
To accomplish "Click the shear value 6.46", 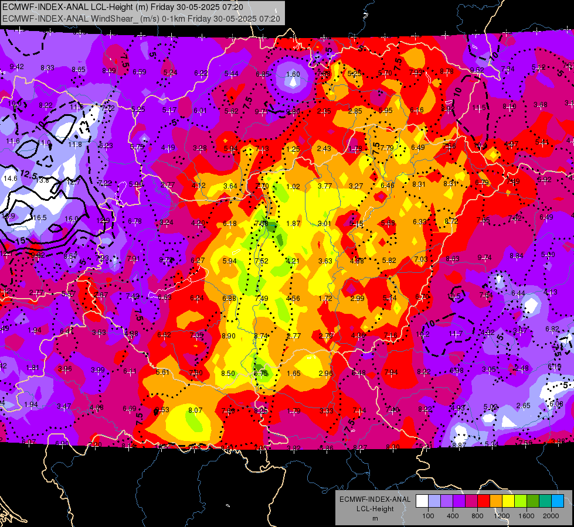I will pos(388,185).
